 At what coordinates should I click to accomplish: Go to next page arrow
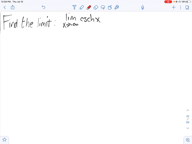[188, 128]
